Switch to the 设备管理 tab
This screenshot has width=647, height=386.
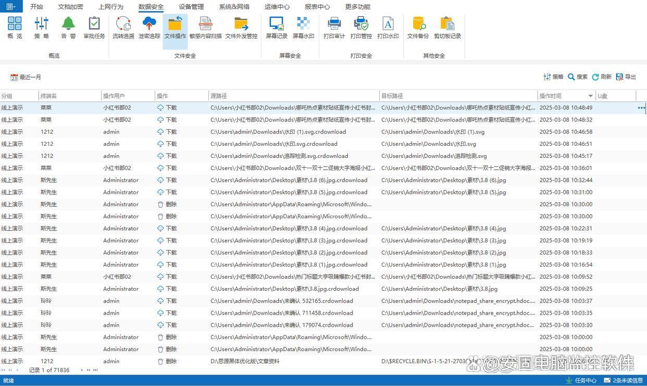pyautogui.click(x=191, y=7)
